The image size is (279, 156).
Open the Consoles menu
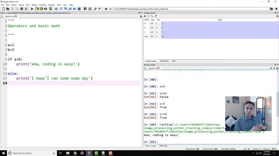[x=43, y=5]
